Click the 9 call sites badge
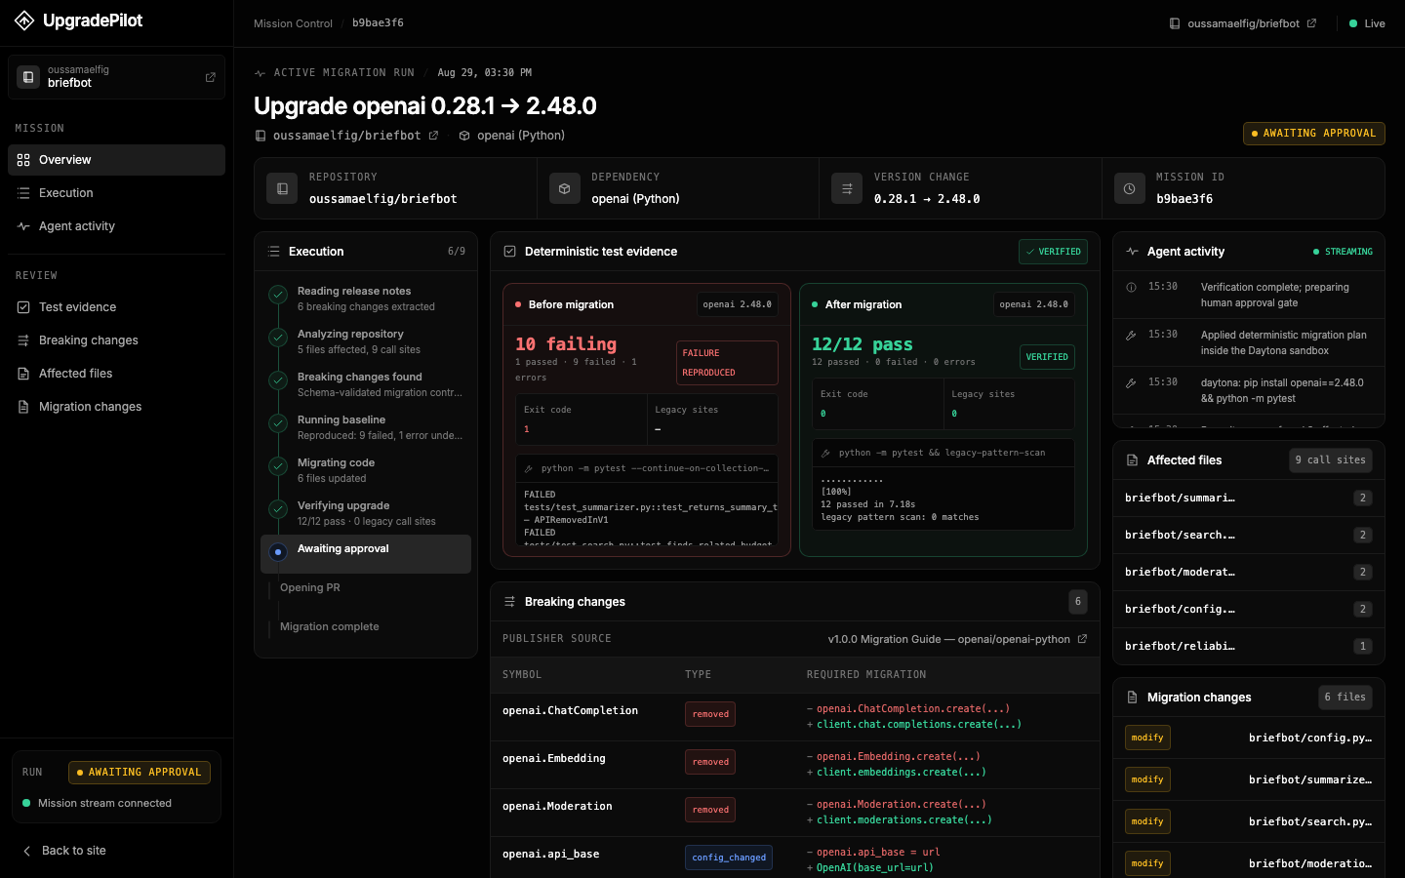 pos(1331,460)
